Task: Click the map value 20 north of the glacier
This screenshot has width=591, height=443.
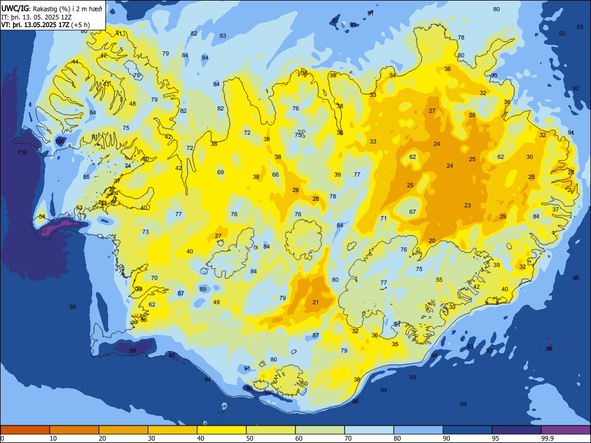Action: pyautogui.click(x=432, y=241)
